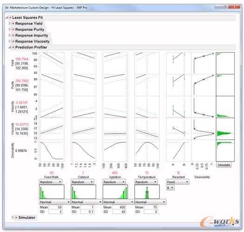Click the predicted Yield value 108.7944
This screenshot has width=244, height=232.
(x=22, y=59)
